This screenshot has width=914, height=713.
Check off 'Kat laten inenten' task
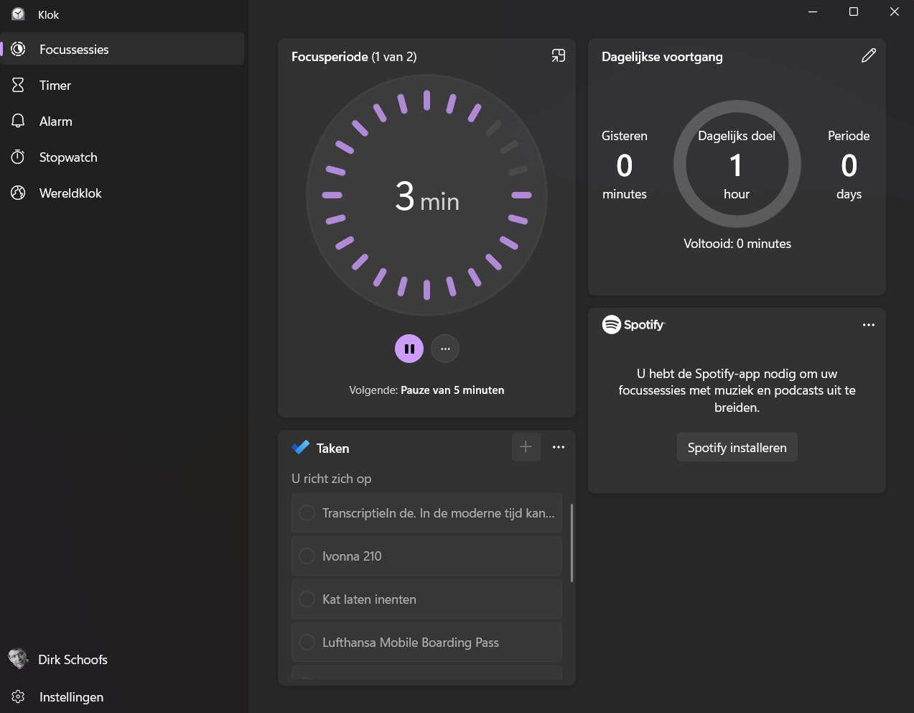click(307, 599)
